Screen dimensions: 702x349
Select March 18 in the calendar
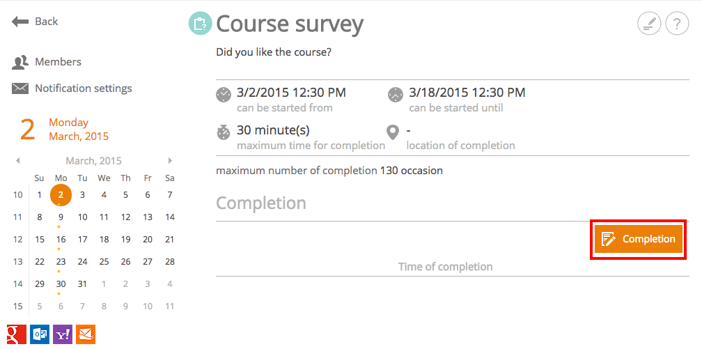pyautogui.click(x=104, y=240)
